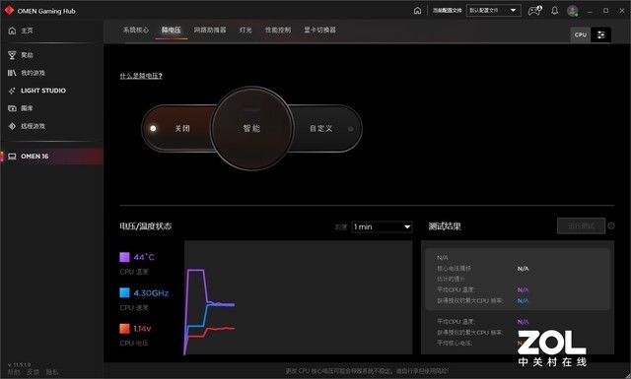The height and width of the screenshot is (379, 631).
Task: Click the title bar home icon
Action: 418,11
